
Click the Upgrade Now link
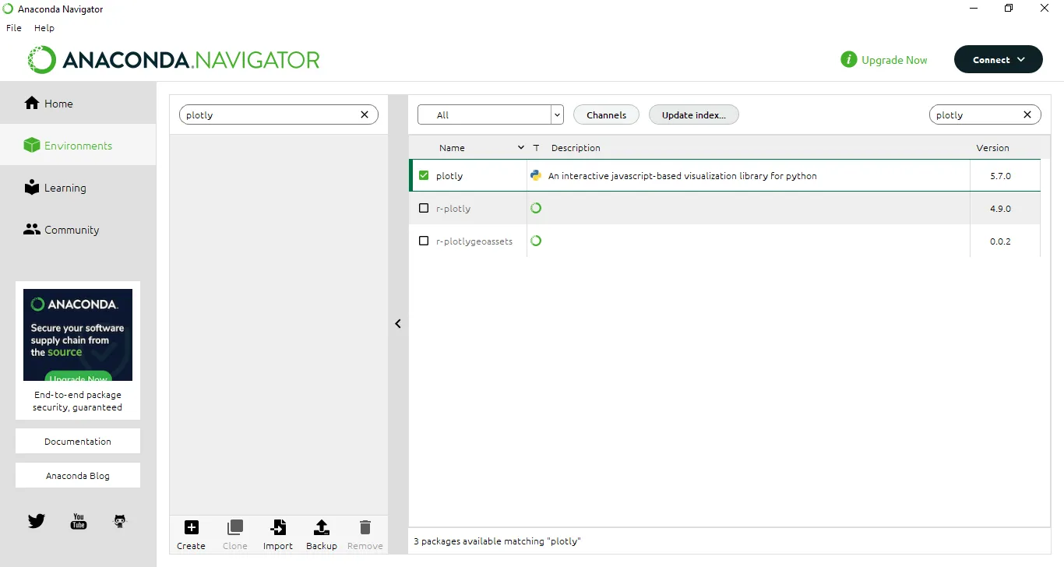pyautogui.click(x=894, y=60)
